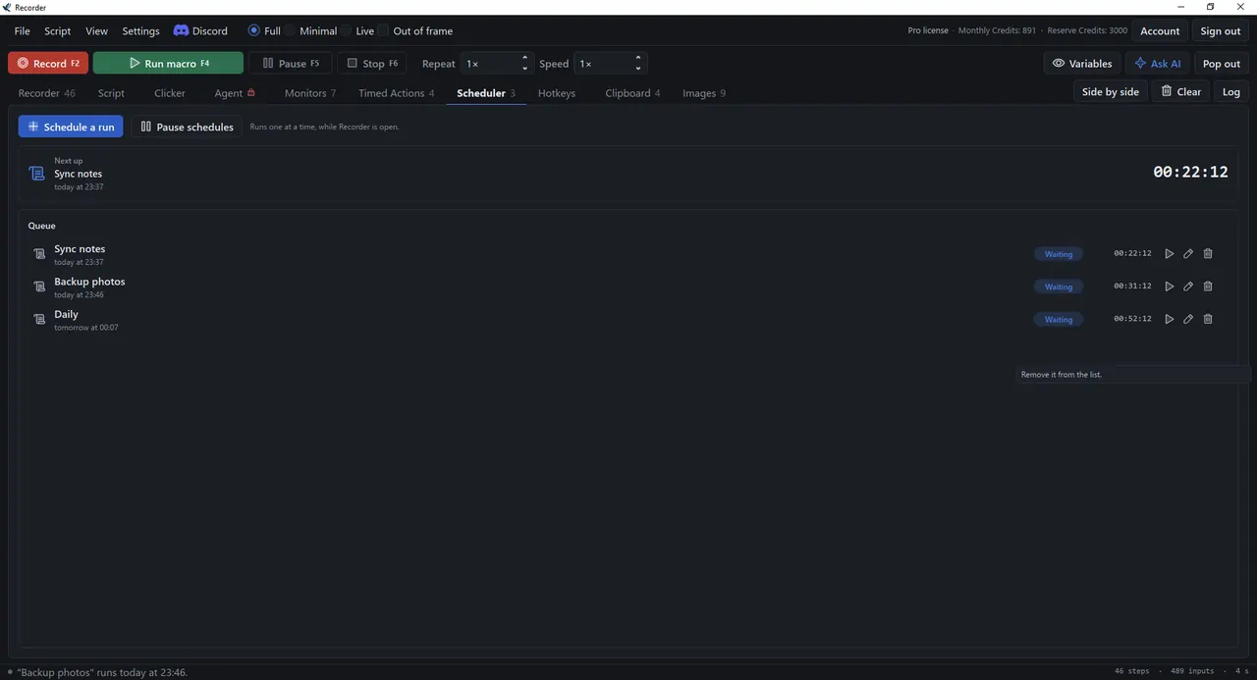
Task: Switch to the Agent tab
Action: click(234, 93)
